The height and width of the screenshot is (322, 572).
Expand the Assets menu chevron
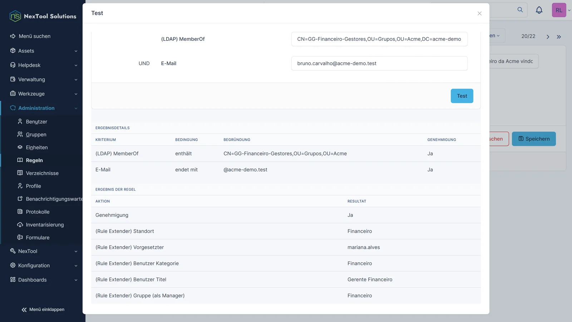click(x=76, y=51)
